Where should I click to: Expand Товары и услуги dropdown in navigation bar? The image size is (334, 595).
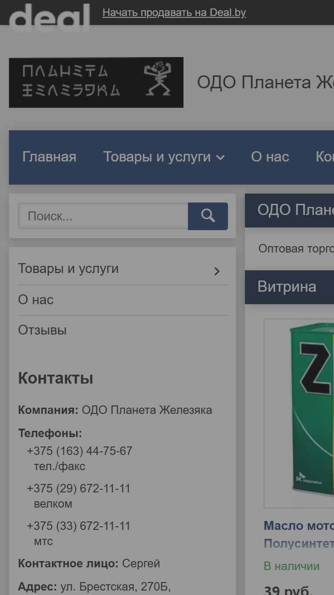tap(164, 157)
